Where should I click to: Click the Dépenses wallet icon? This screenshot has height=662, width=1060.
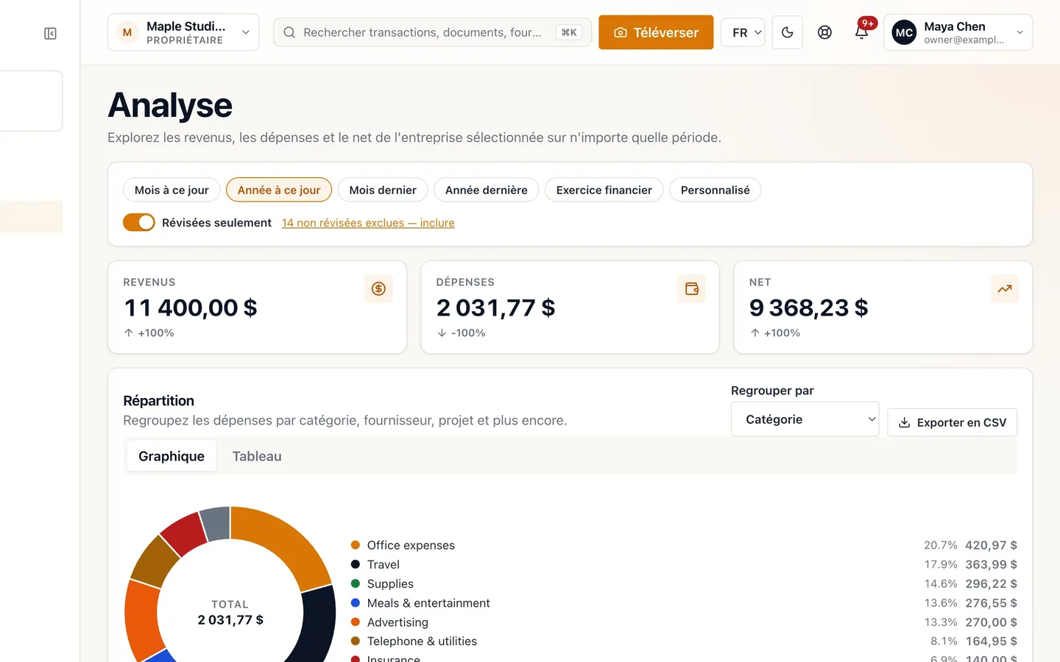[x=691, y=288]
